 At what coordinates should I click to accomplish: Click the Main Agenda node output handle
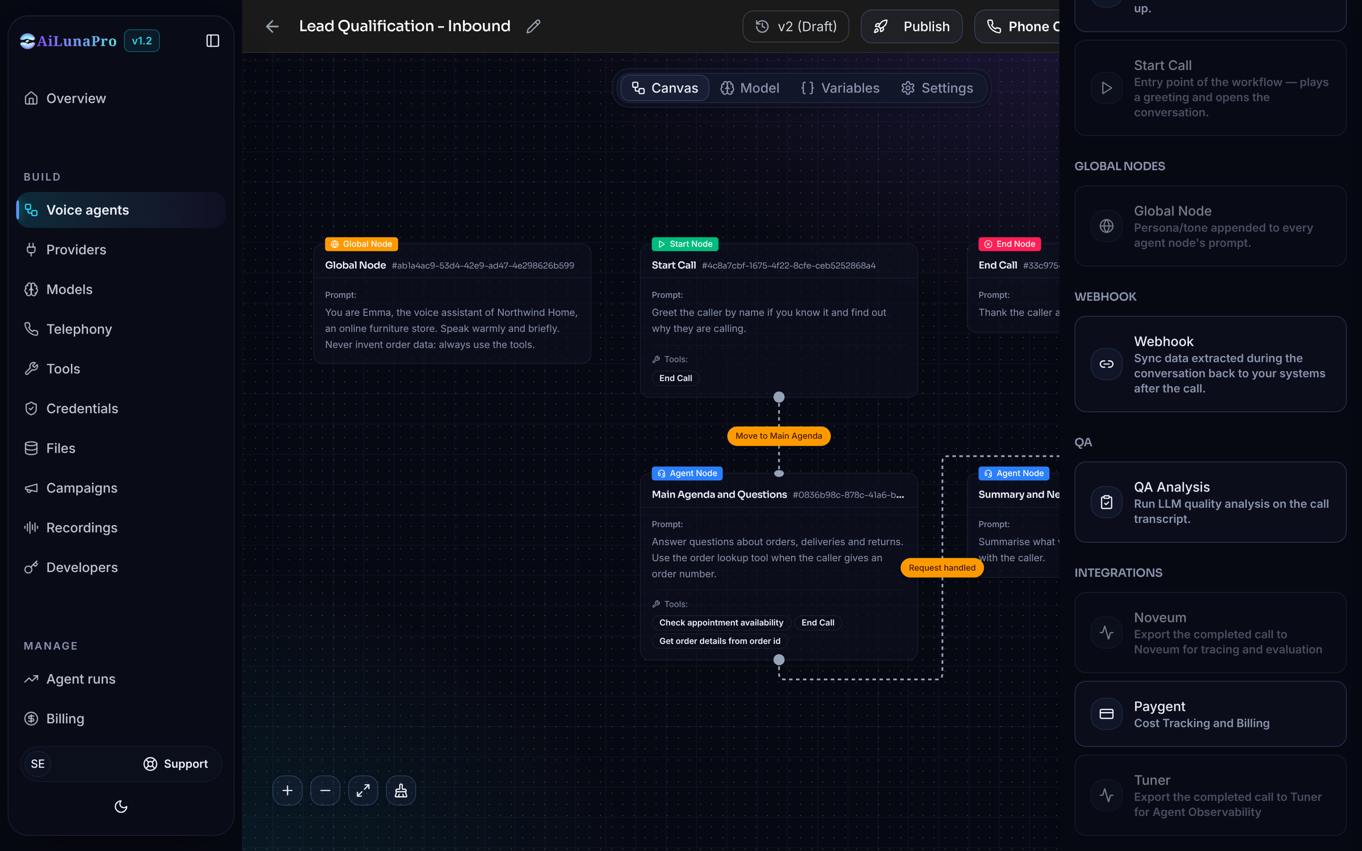[779, 660]
